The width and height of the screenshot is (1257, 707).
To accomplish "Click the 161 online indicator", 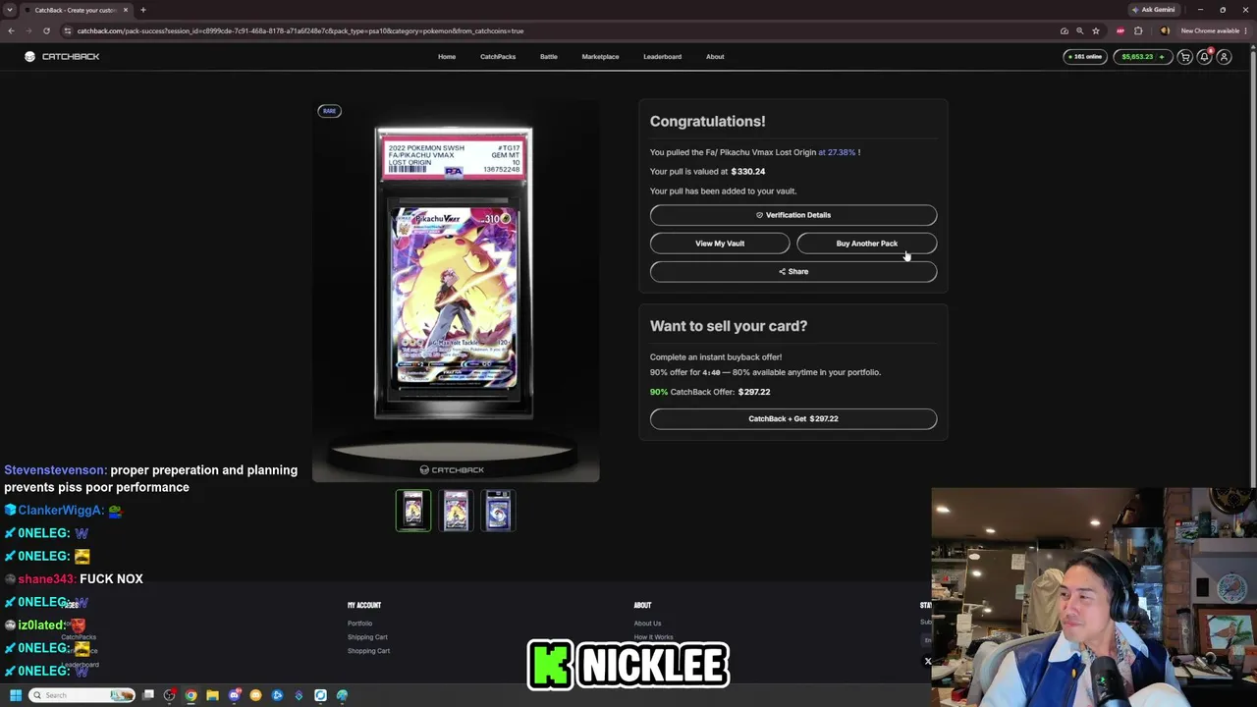I will point(1084,57).
